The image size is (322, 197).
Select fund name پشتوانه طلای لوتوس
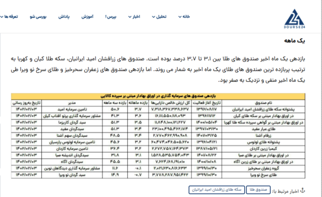(x=264, y=142)
